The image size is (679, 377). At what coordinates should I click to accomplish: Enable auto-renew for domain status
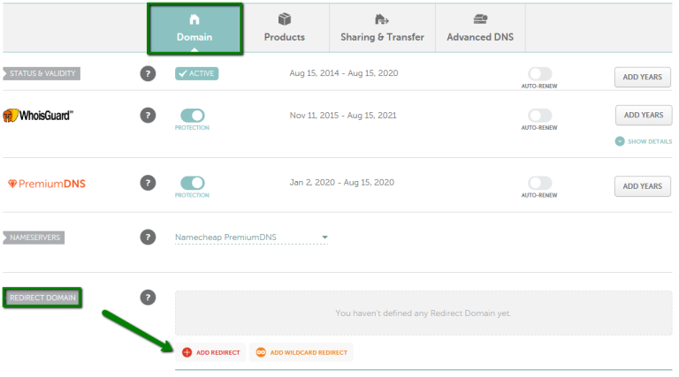click(539, 74)
